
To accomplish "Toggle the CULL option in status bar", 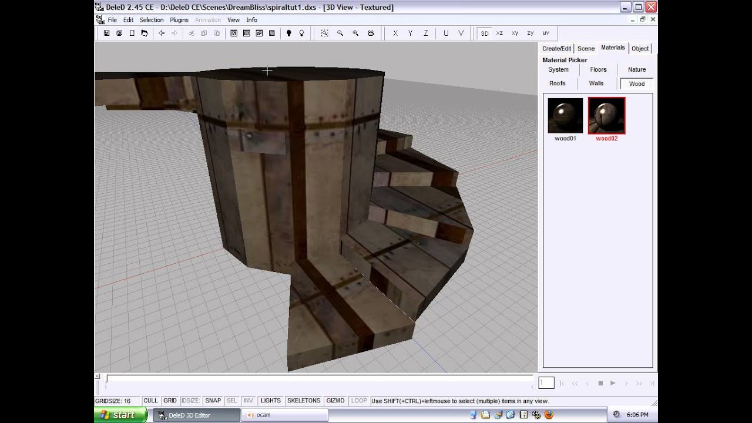I will (150, 401).
